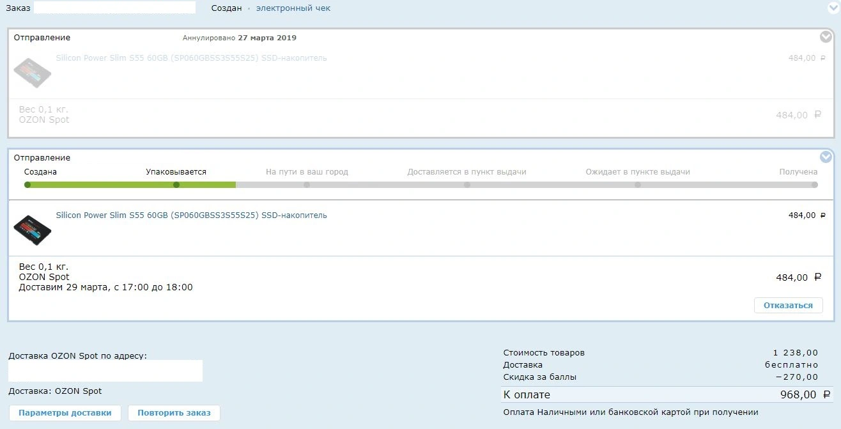Open the электронный чек link
Viewport: 841px width, 429px height.
[x=293, y=8]
